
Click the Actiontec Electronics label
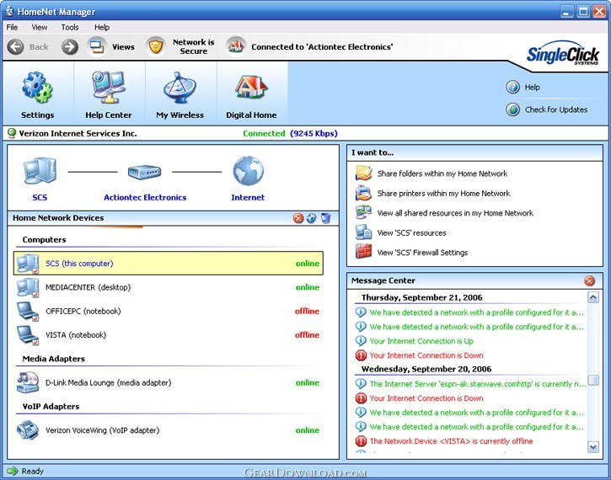pyautogui.click(x=145, y=197)
